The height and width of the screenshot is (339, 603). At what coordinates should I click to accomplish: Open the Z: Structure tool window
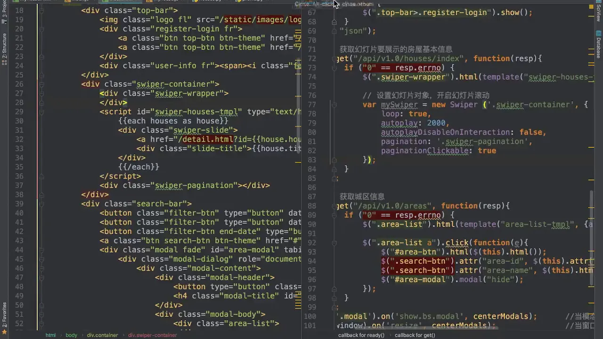click(4, 49)
